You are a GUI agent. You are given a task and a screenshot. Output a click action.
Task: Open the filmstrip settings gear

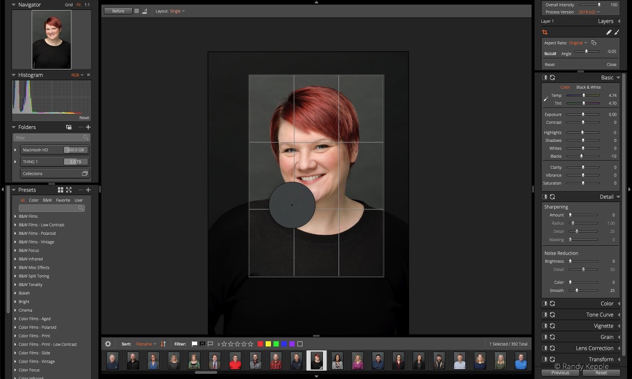(108, 344)
